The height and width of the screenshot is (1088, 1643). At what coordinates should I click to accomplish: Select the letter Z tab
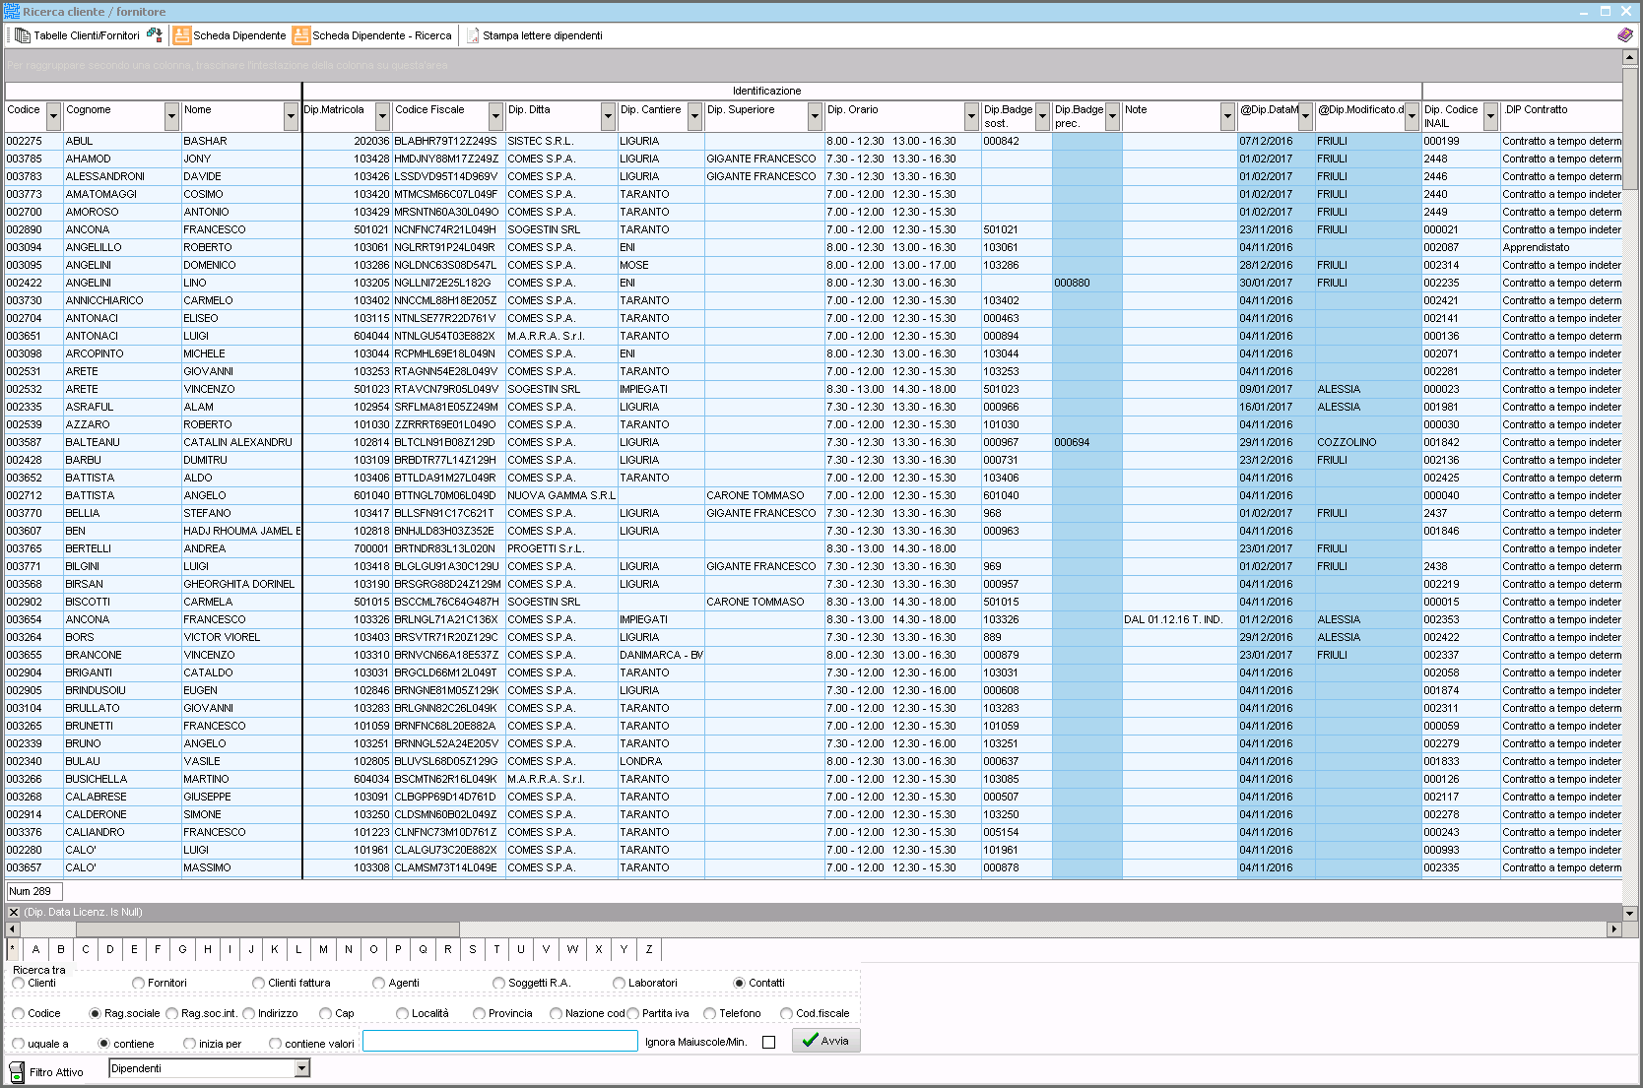[x=649, y=949]
